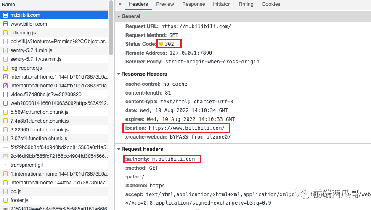Switch to the Cookies tab
Image resolution: width=371 pixels, height=210 pixels.
[x=271, y=4]
